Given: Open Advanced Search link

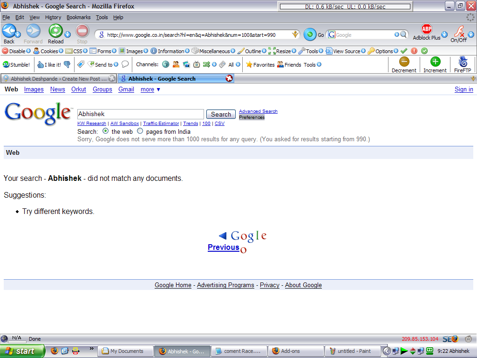Looking at the screenshot, I should [258, 111].
